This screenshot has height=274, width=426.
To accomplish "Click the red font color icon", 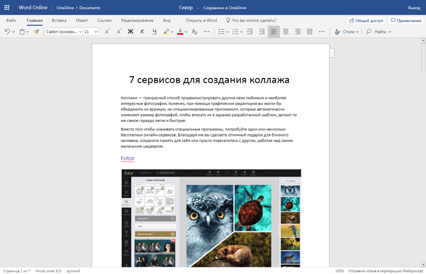I will (x=180, y=31).
